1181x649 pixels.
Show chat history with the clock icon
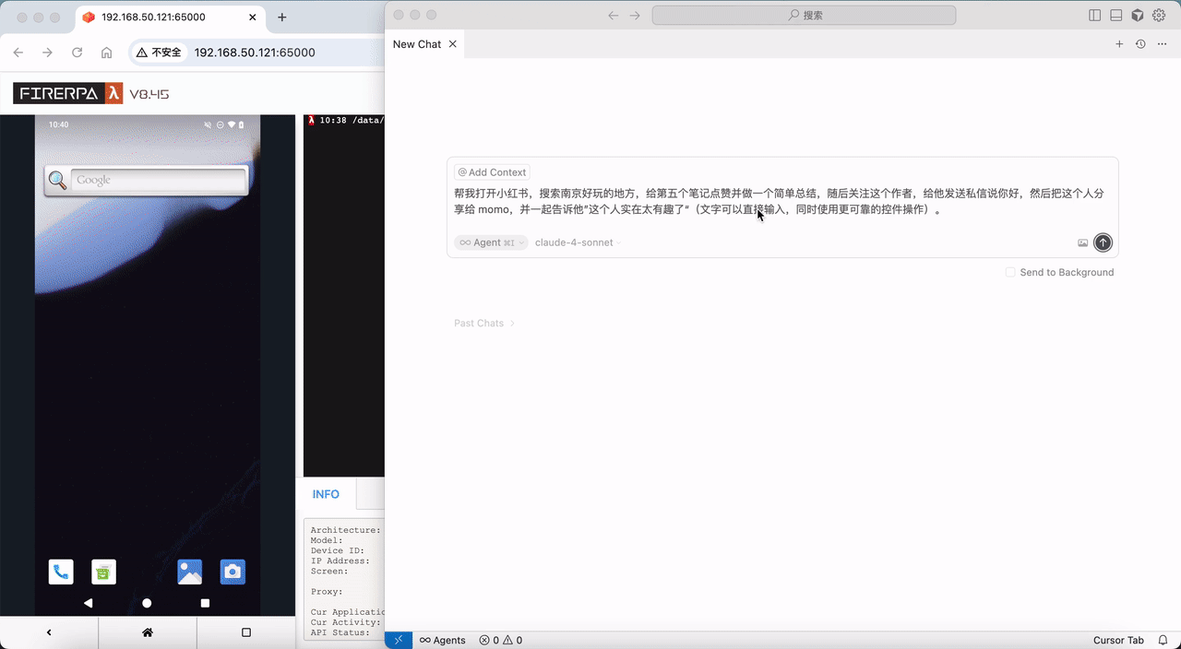1140,44
